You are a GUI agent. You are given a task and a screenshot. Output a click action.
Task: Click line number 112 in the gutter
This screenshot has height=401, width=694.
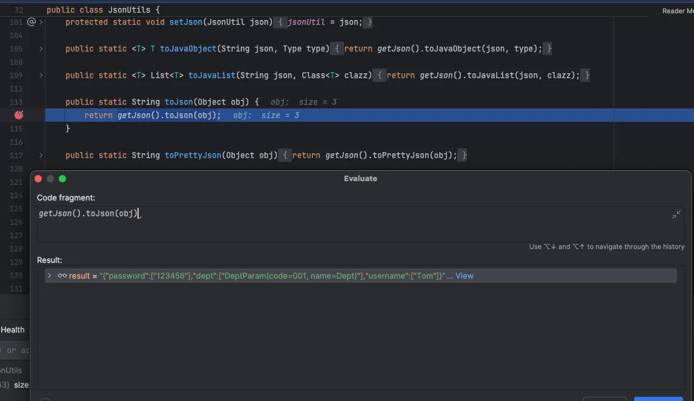pyautogui.click(x=16, y=89)
